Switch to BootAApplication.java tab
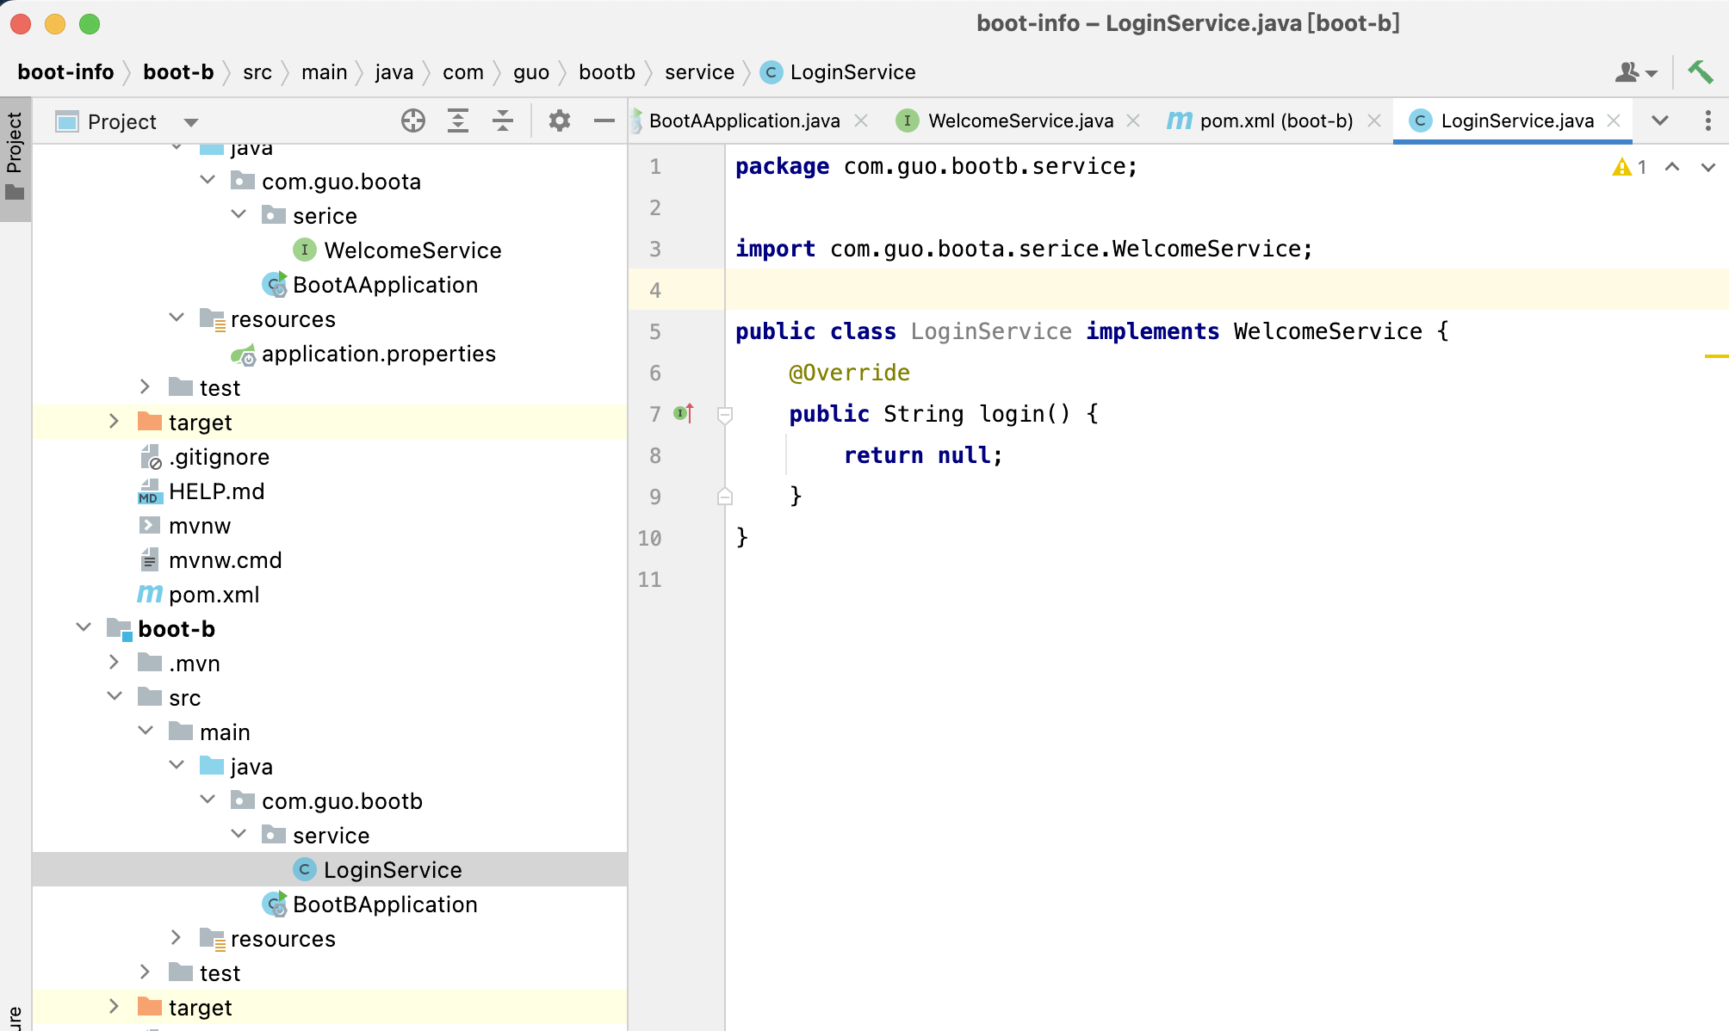1729x1031 pixels. (x=744, y=120)
